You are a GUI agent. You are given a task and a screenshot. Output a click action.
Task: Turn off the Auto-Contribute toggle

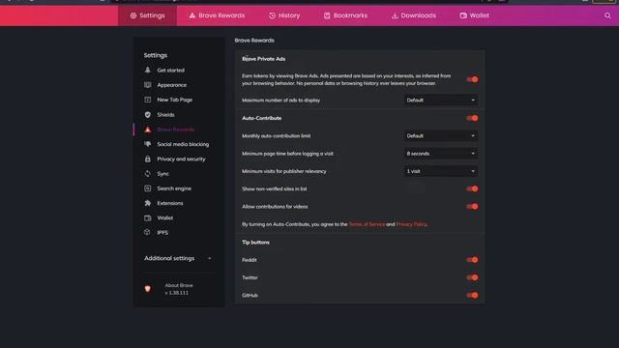(x=472, y=118)
